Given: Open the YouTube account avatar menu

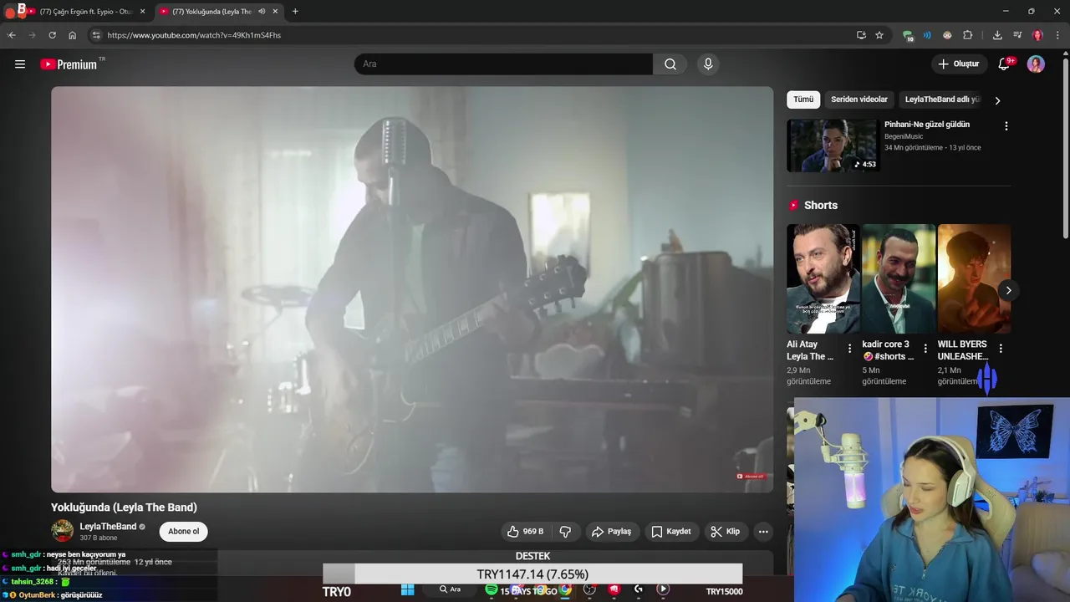Looking at the screenshot, I should point(1036,64).
